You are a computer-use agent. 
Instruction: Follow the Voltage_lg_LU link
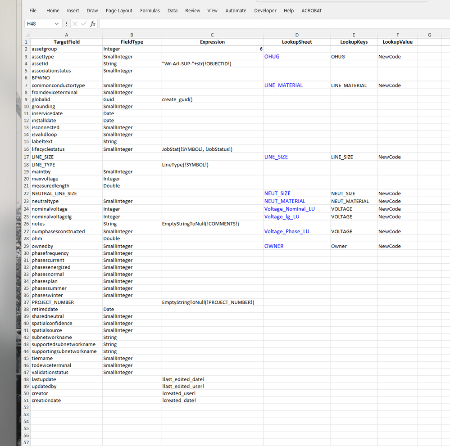click(282, 216)
